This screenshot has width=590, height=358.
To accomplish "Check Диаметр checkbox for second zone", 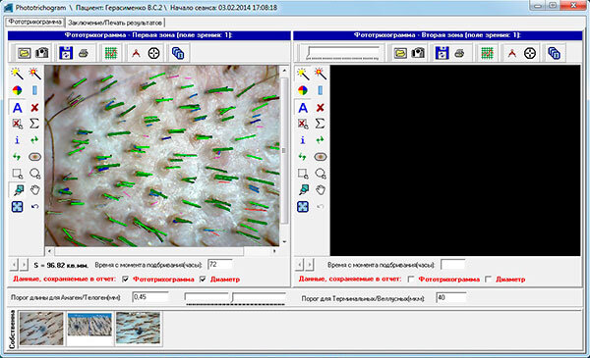I will 488,279.
